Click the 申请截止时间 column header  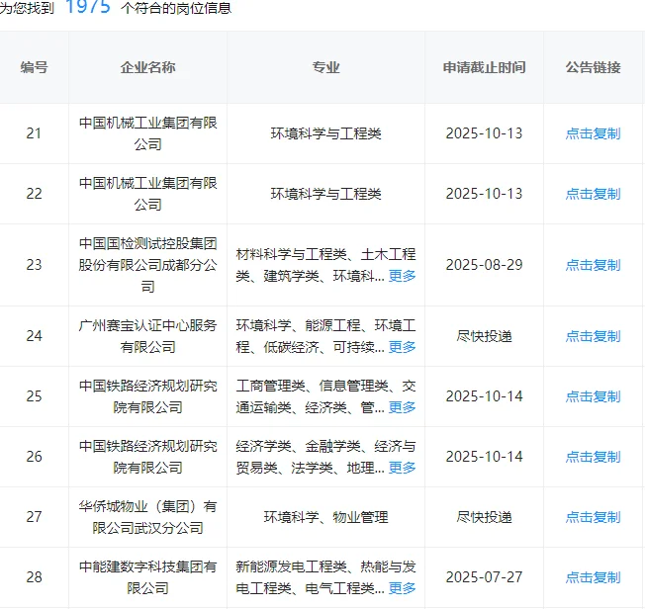[x=484, y=67]
